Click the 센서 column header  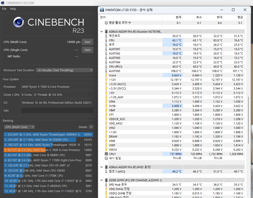(x=130, y=17)
